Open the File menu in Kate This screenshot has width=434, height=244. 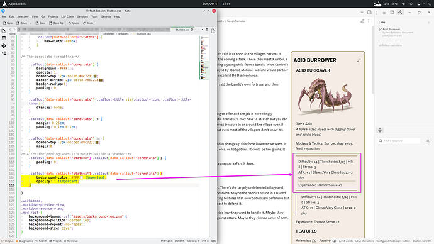(x=4, y=16)
